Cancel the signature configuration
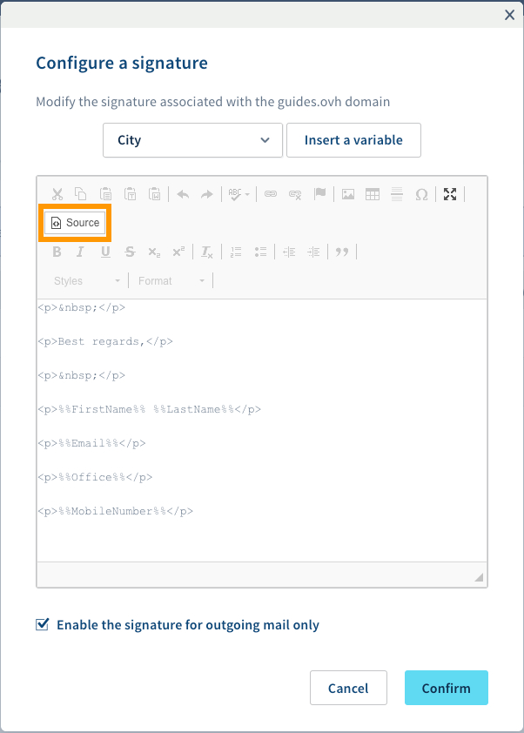The image size is (524, 733). tap(348, 688)
